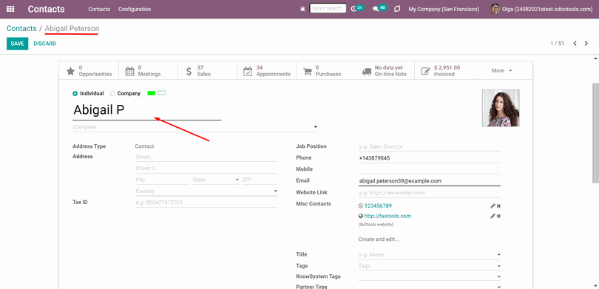Screen dimensions: 599x289
Task: Open activities clock icon with 21 badge
Action: [x=357, y=8]
